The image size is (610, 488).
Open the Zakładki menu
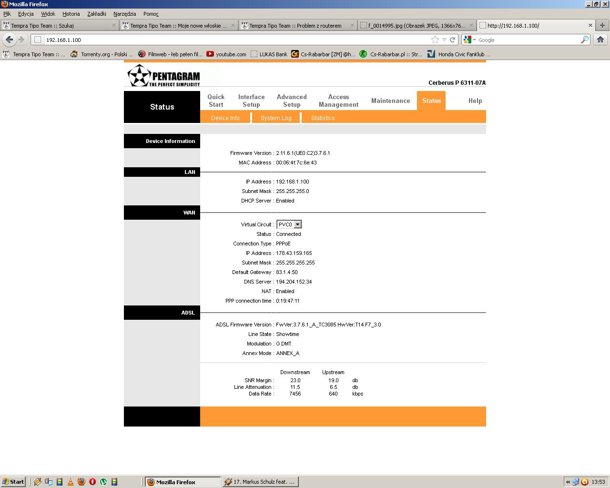[97, 14]
